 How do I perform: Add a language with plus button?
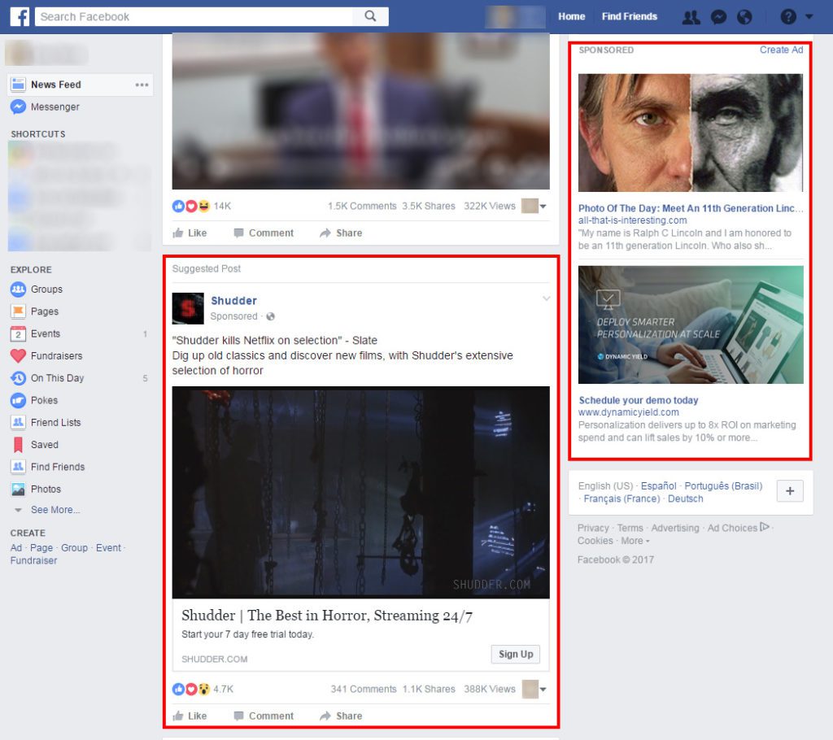click(x=790, y=491)
